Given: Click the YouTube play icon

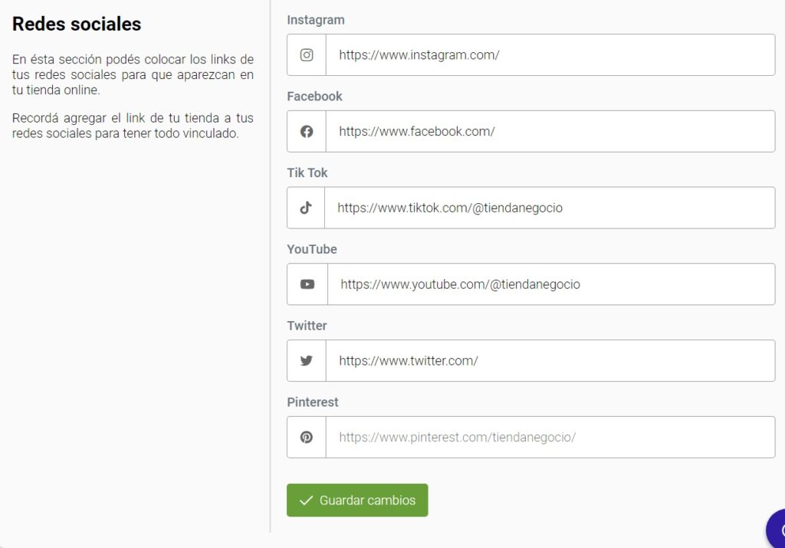Looking at the screenshot, I should tap(307, 284).
